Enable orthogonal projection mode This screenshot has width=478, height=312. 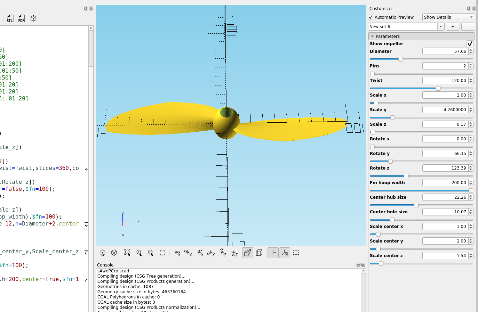(x=259, y=253)
